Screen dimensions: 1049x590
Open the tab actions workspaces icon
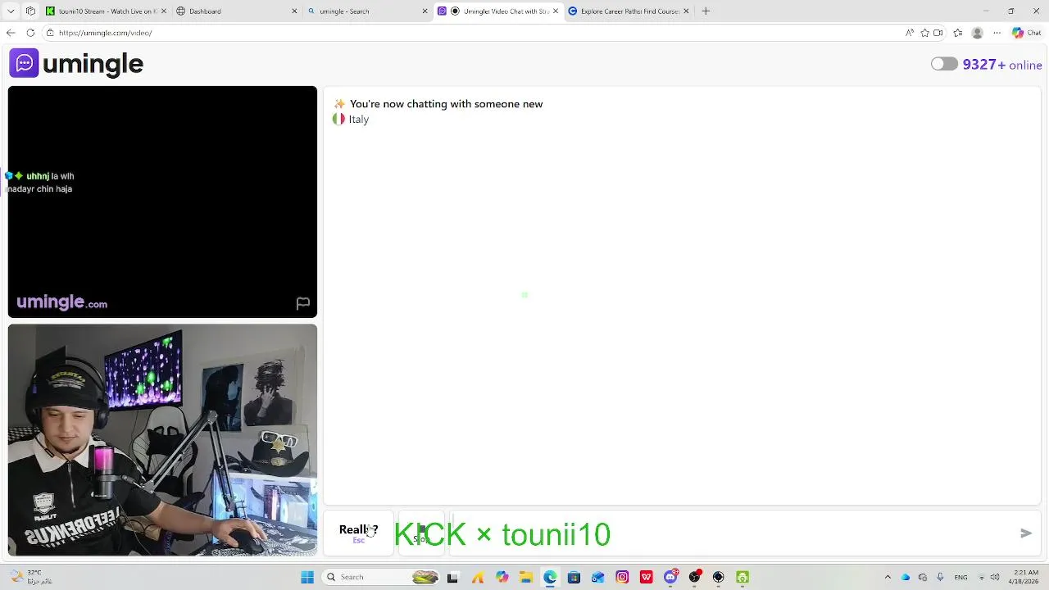pos(30,11)
